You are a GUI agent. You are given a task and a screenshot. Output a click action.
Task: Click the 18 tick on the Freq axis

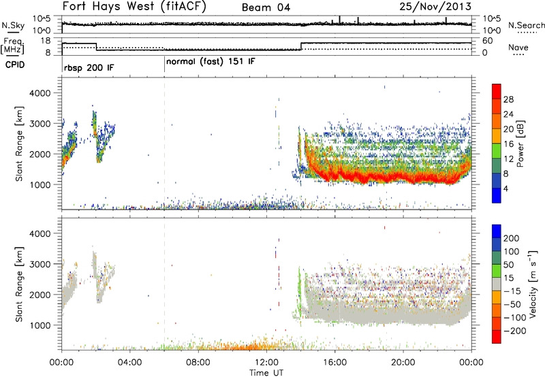point(45,41)
